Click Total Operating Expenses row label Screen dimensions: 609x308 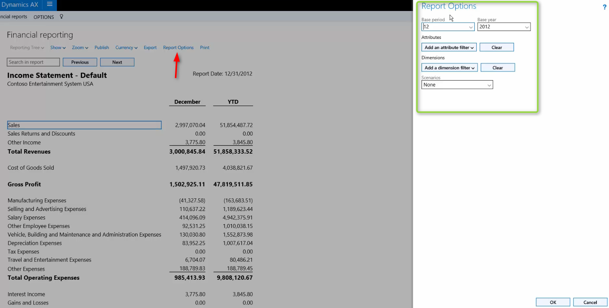pyautogui.click(x=44, y=278)
